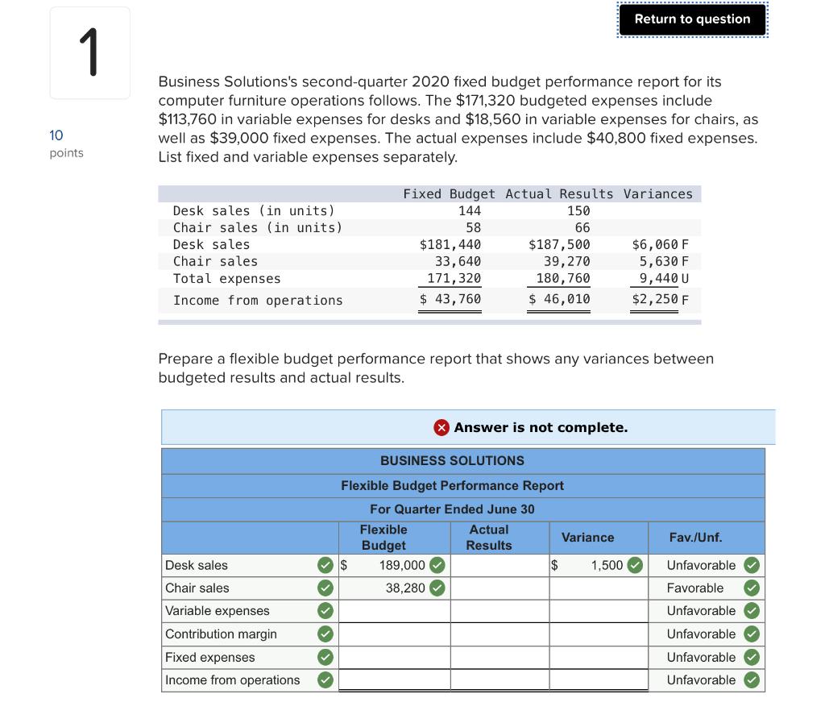
Task: Click the green checkmark beside Income from operations label
Action: pyautogui.click(x=324, y=680)
